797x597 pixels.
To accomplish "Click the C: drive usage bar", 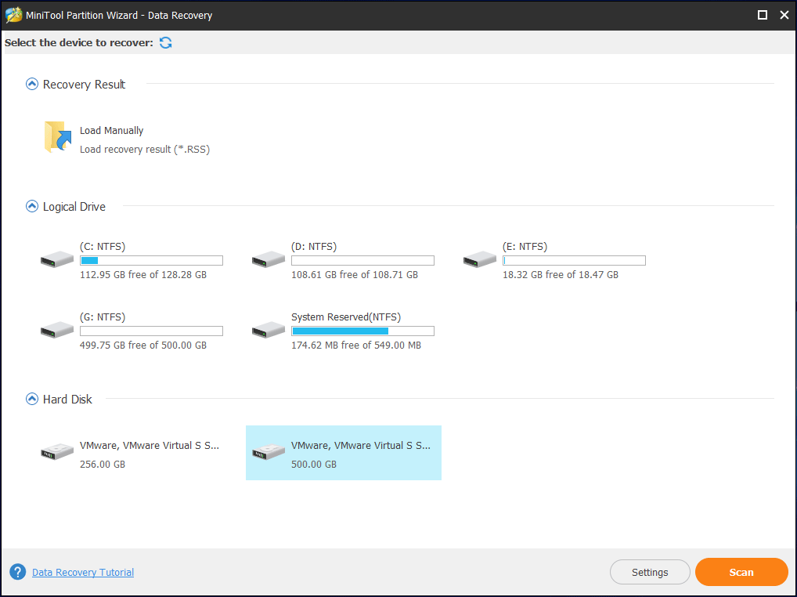I will pyautogui.click(x=151, y=260).
